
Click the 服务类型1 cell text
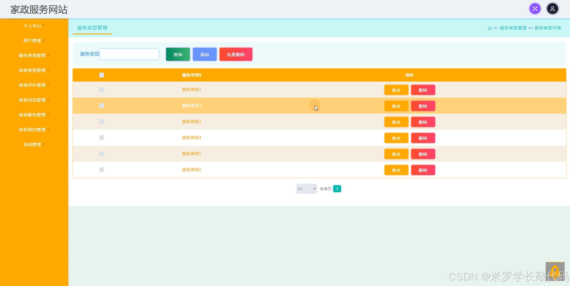point(192,90)
